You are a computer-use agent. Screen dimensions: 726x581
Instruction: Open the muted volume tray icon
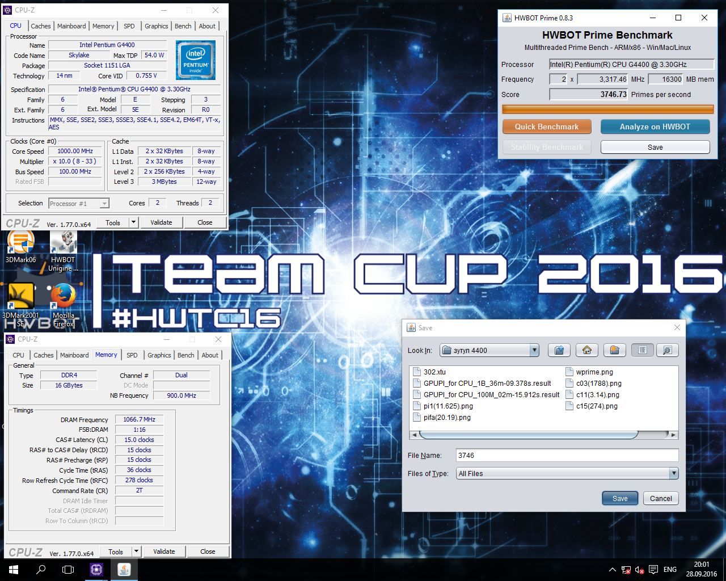tap(640, 570)
